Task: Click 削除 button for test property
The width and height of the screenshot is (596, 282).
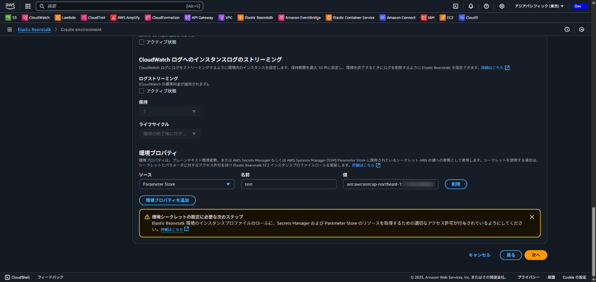Action: pos(456,184)
